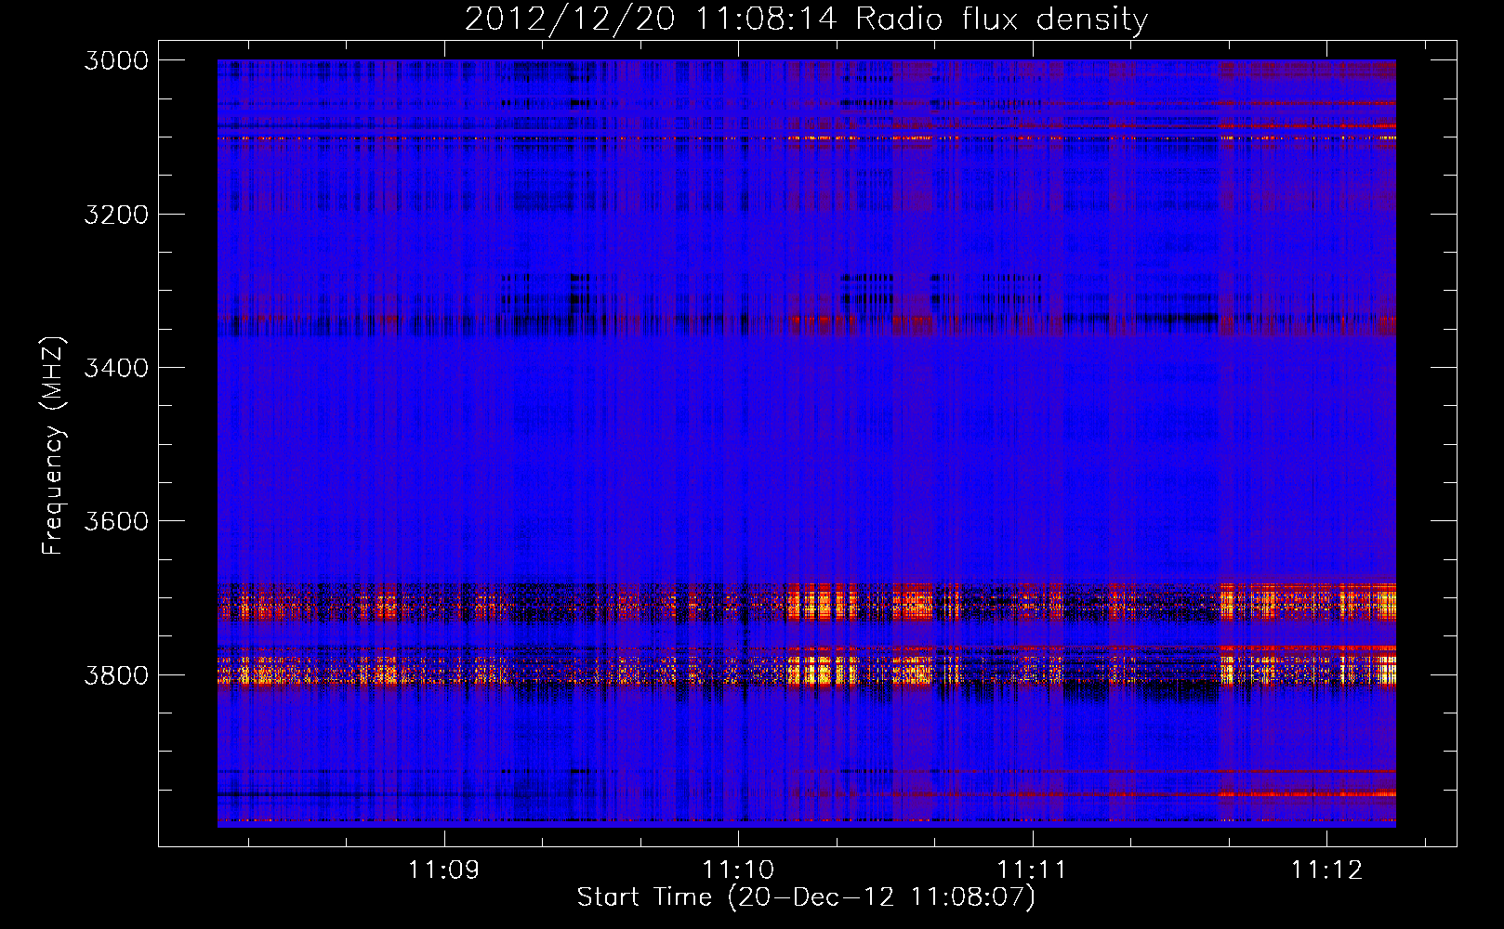
Task: Click the 11:12 time tick label
Action: 1326,870
